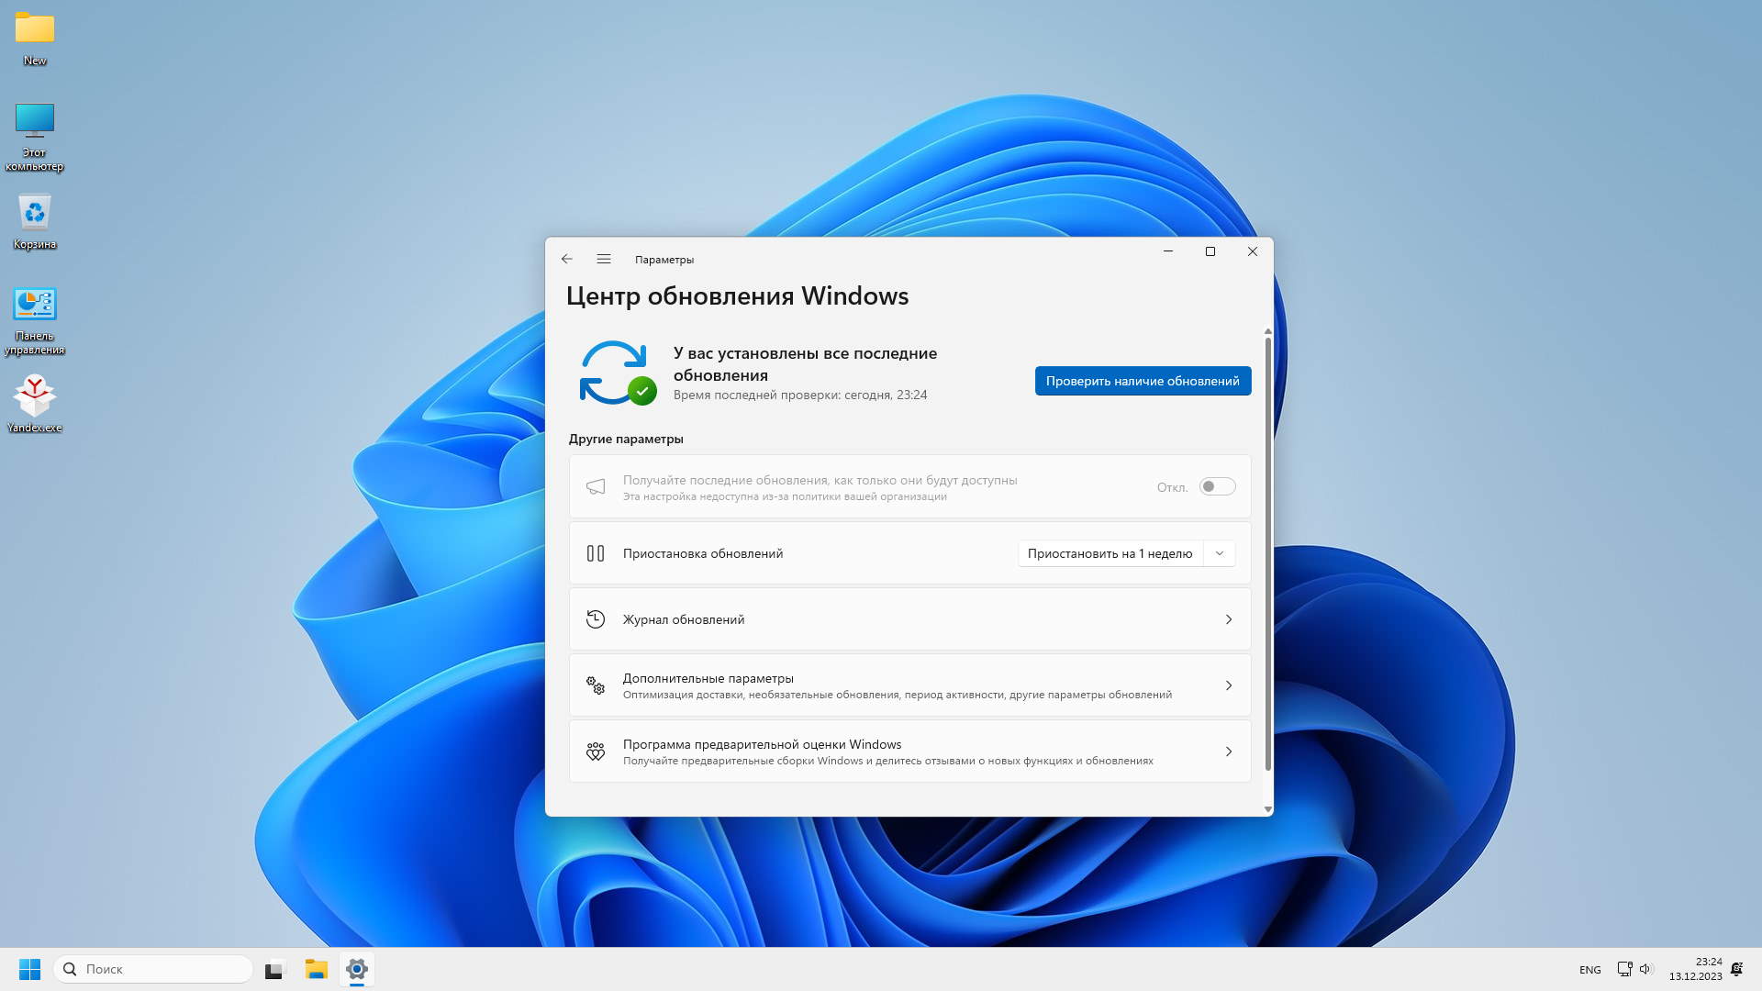The image size is (1762, 991).
Task: Select Этот компьютер desktop icon
Action: click(x=35, y=121)
